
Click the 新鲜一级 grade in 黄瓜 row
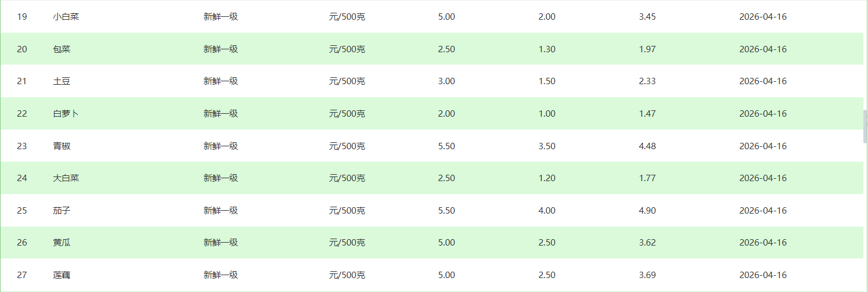[221, 243]
